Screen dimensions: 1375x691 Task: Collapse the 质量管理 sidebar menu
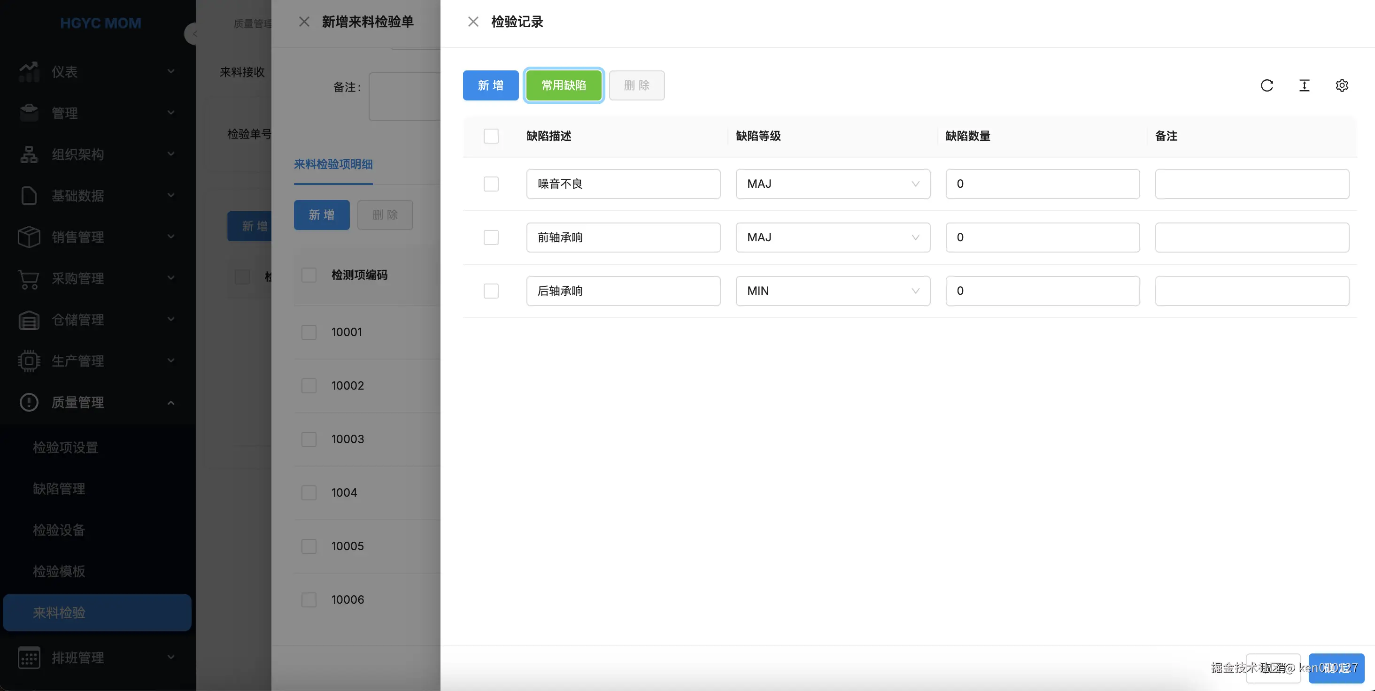coord(171,402)
